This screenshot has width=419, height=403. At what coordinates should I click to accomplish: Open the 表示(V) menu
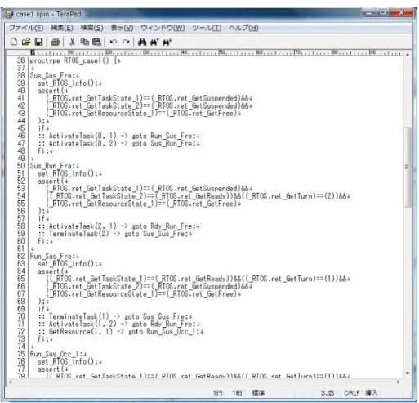coord(122,28)
